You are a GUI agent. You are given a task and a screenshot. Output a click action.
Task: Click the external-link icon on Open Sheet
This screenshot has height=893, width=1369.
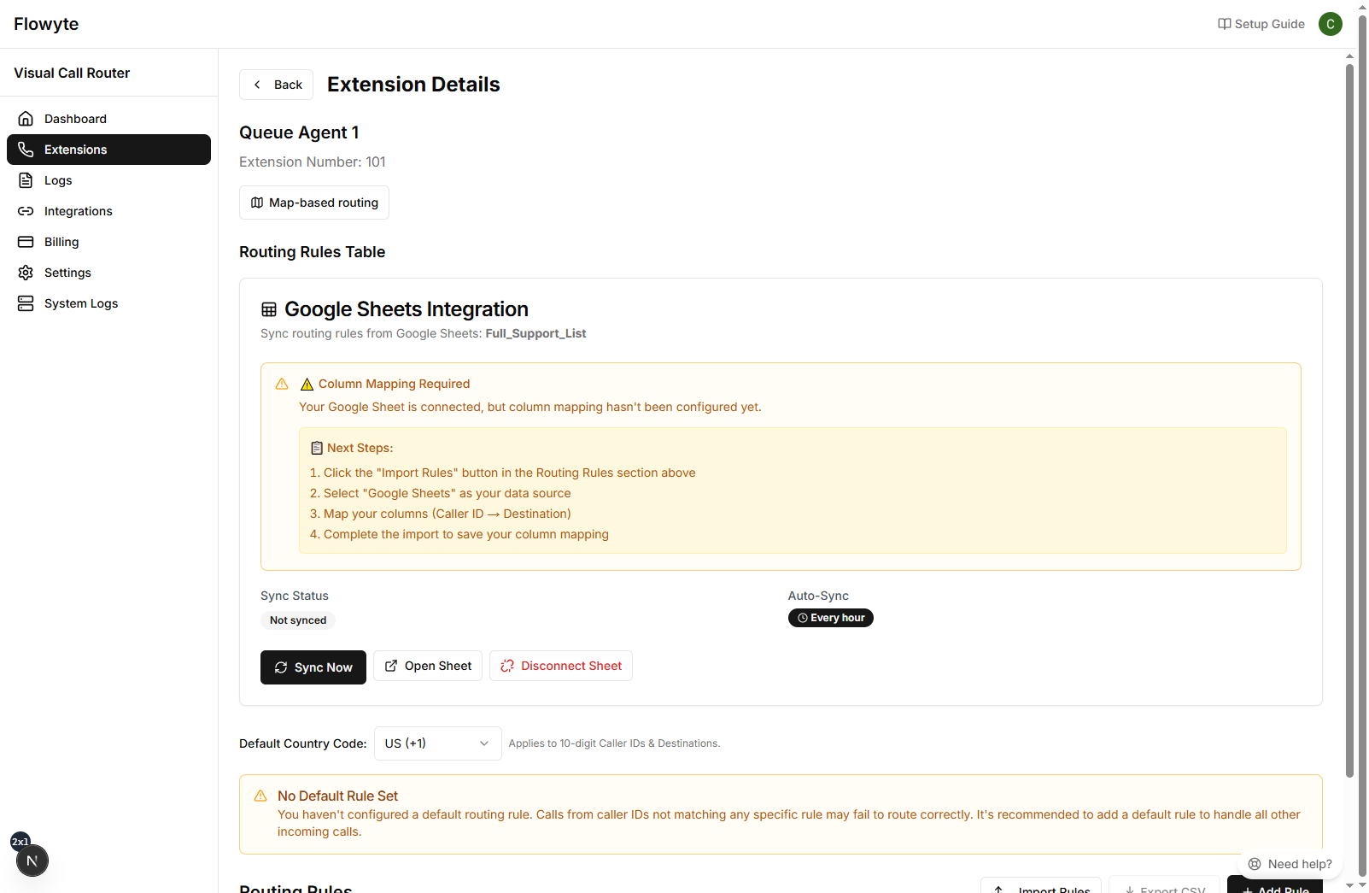pos(391,665)
